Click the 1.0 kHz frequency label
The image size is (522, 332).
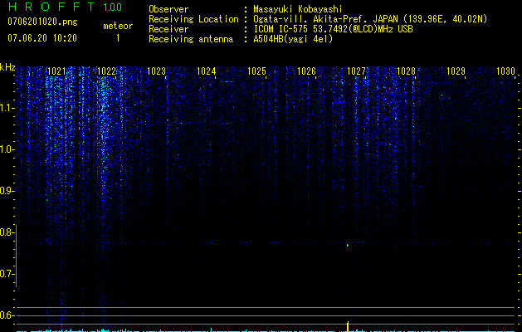click(x=7, y=149)
